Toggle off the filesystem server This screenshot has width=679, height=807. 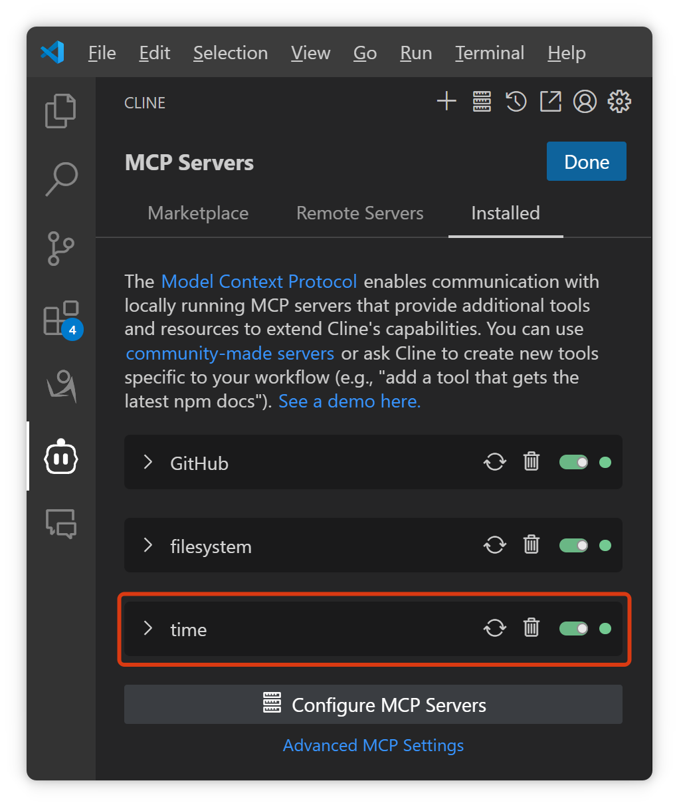coord(573,545)
